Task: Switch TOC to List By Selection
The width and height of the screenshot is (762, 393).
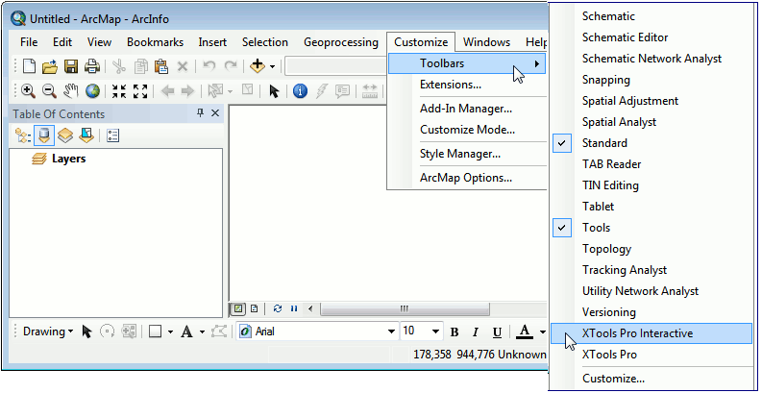Action: click(86, 135)
